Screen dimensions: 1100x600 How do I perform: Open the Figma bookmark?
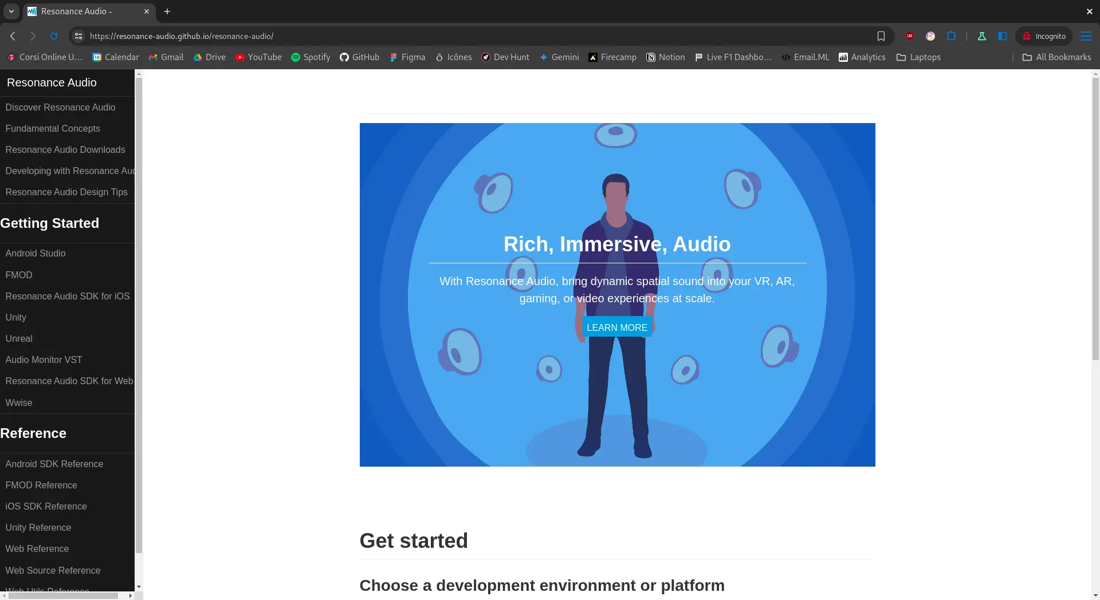[407, 57]
